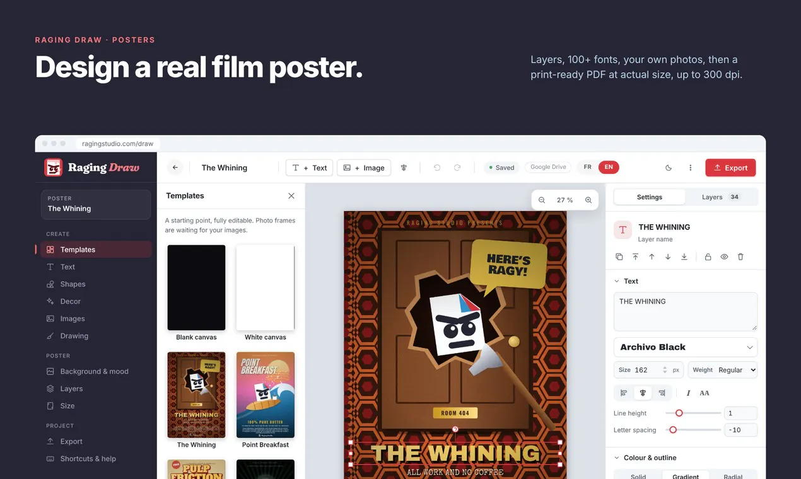Viewport: 801px width, 479px height.
Task: Switch language to EN
Action: [609, 167]
